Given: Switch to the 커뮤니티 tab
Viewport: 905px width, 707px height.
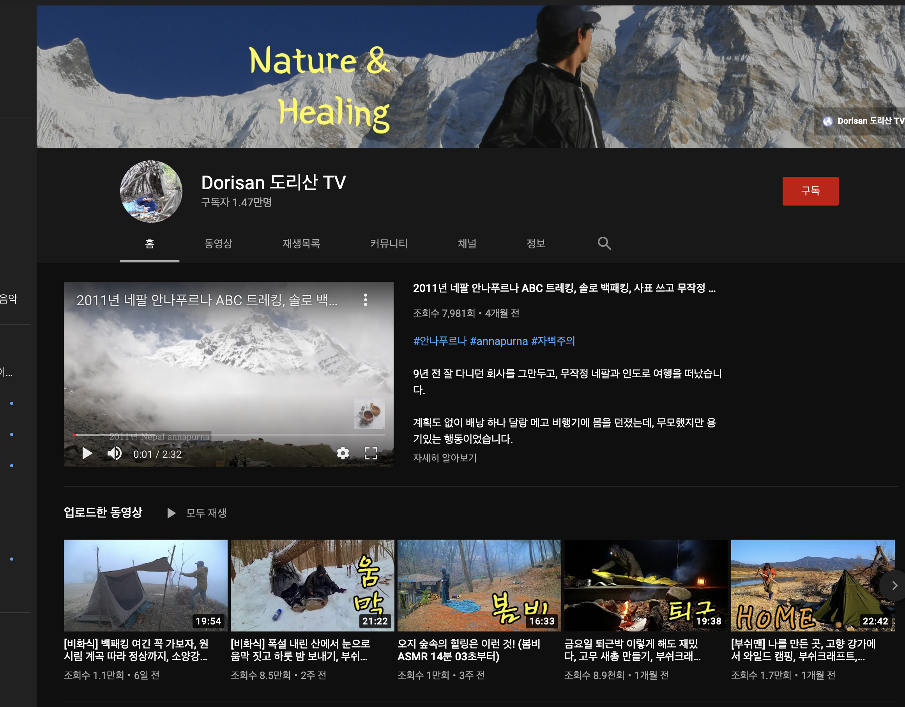Looking at the screenshot, I should click(389, 244).
